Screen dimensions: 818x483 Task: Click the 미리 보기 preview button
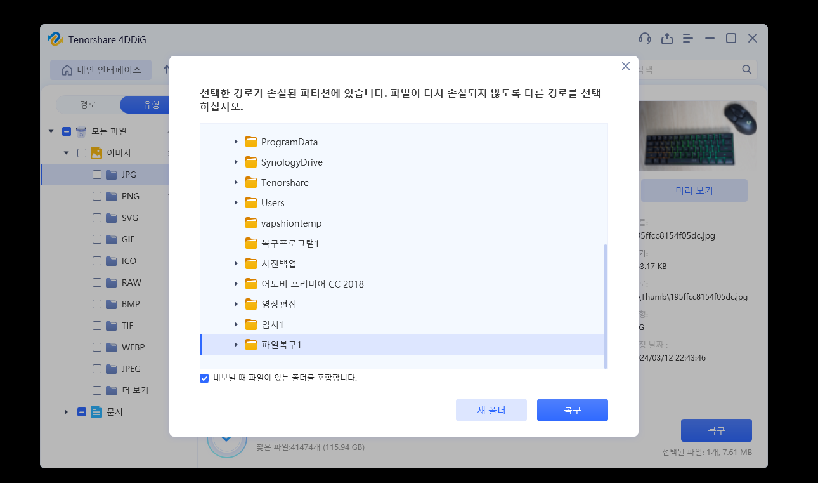pos(694,190)
